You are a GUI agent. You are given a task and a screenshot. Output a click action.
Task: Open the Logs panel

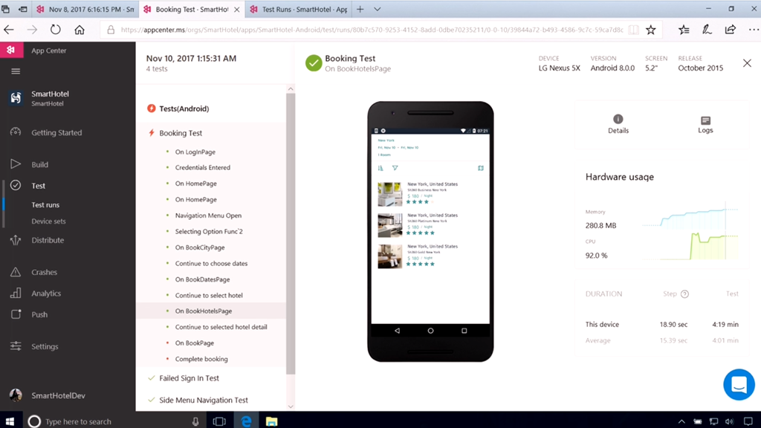click(705, 120)
